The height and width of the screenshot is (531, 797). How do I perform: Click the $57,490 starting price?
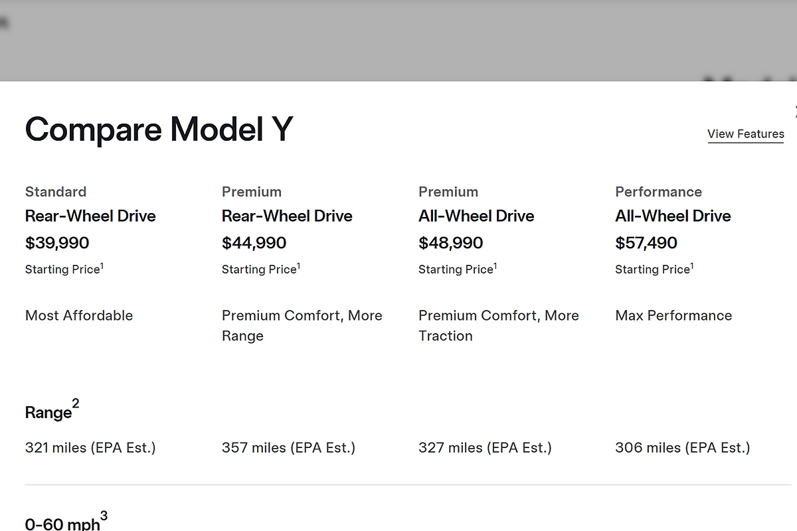tap(646, 243)
